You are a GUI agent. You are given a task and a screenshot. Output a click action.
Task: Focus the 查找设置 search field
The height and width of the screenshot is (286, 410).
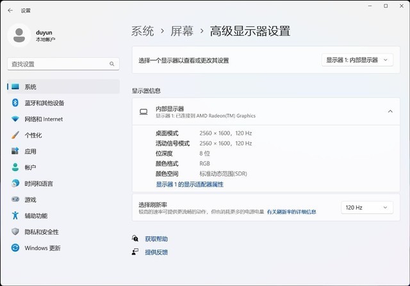(x=63, y=64)
